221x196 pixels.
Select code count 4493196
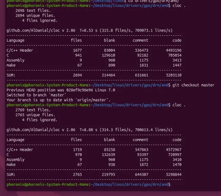(x=174, y=50)
